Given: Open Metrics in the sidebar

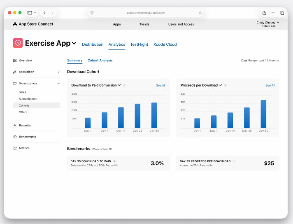Looking at the screenshot, I should click(24, 148).
